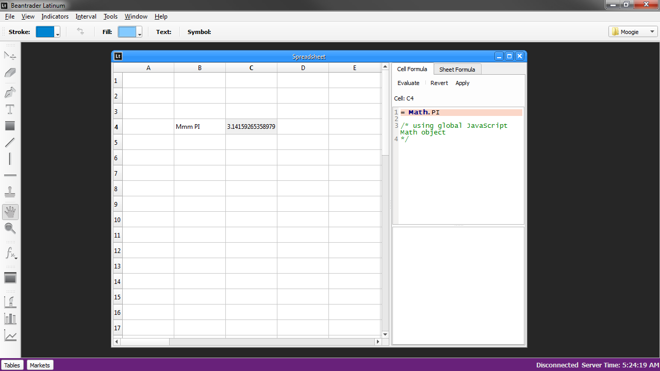The width and height of the screenshot is (660, 371).
Task: Open the Tools menu
Action: coord(111,16)
